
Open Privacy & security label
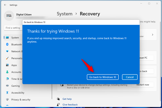pos(21,100)
